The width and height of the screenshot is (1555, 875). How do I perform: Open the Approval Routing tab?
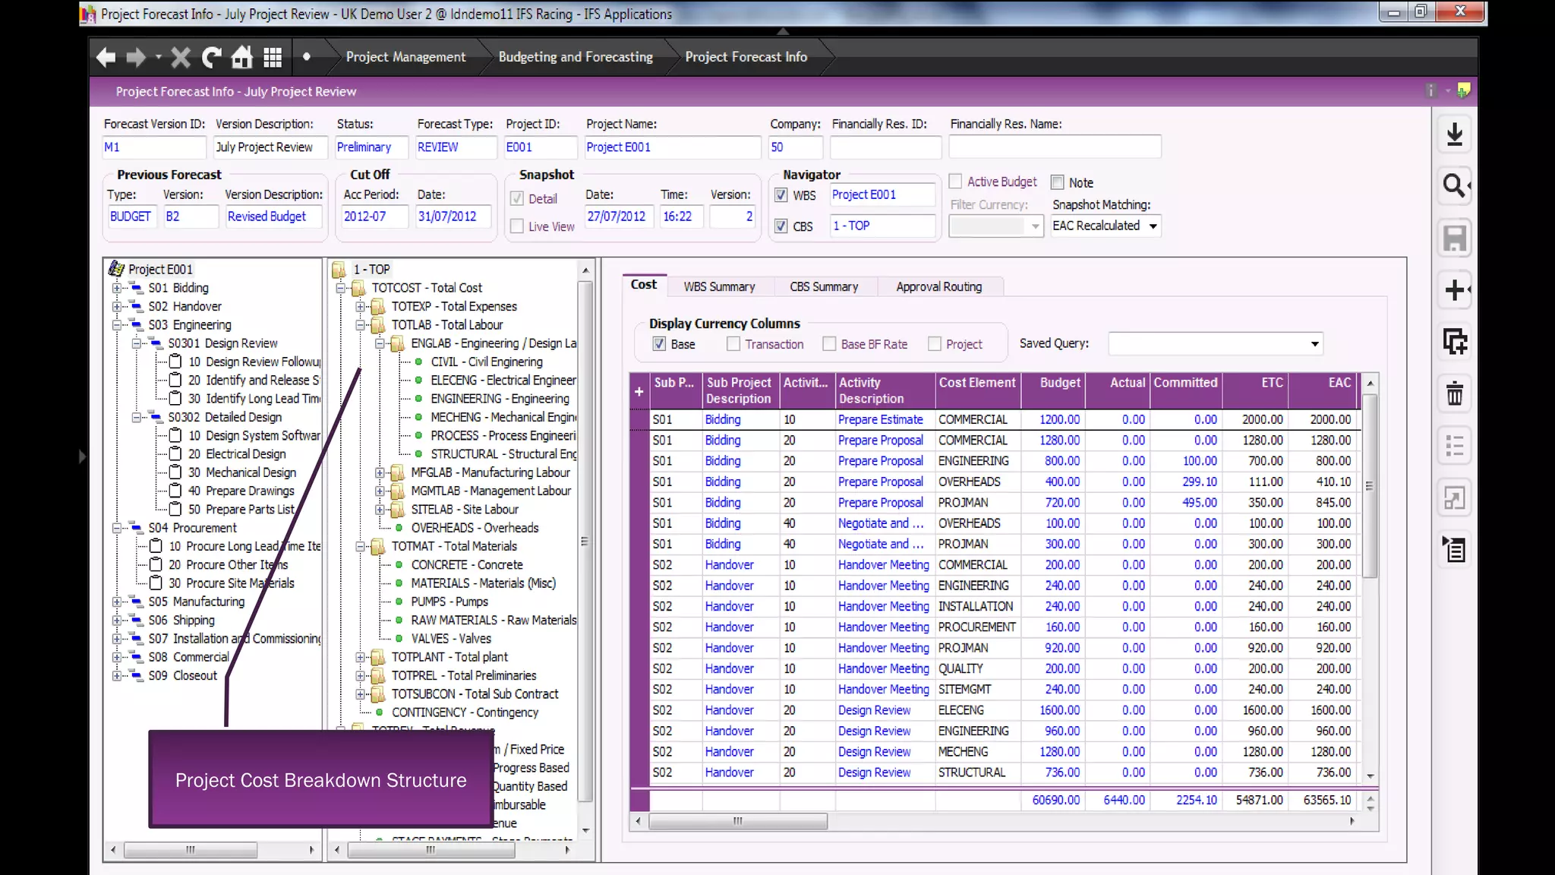[938, 286]
